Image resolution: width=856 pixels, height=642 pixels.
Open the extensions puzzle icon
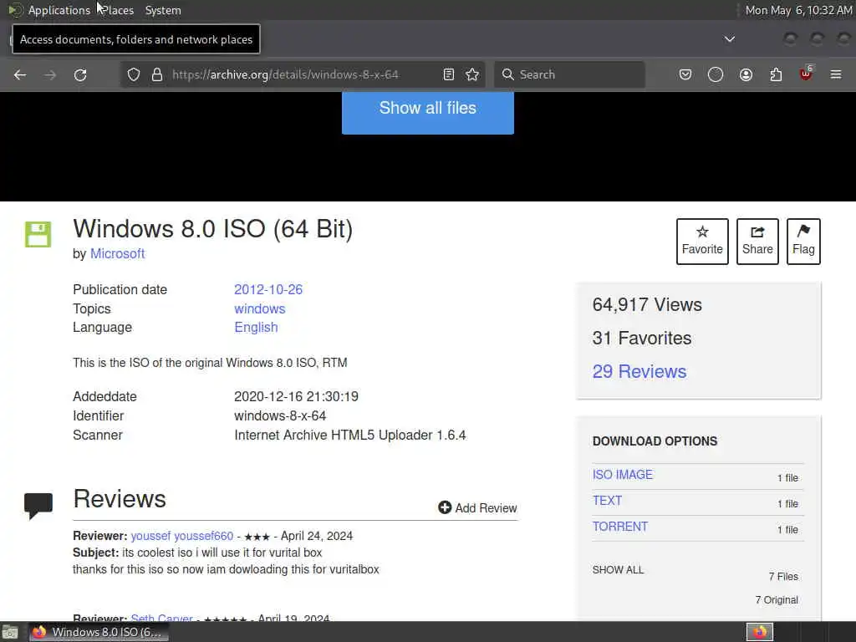pos(776,74)
